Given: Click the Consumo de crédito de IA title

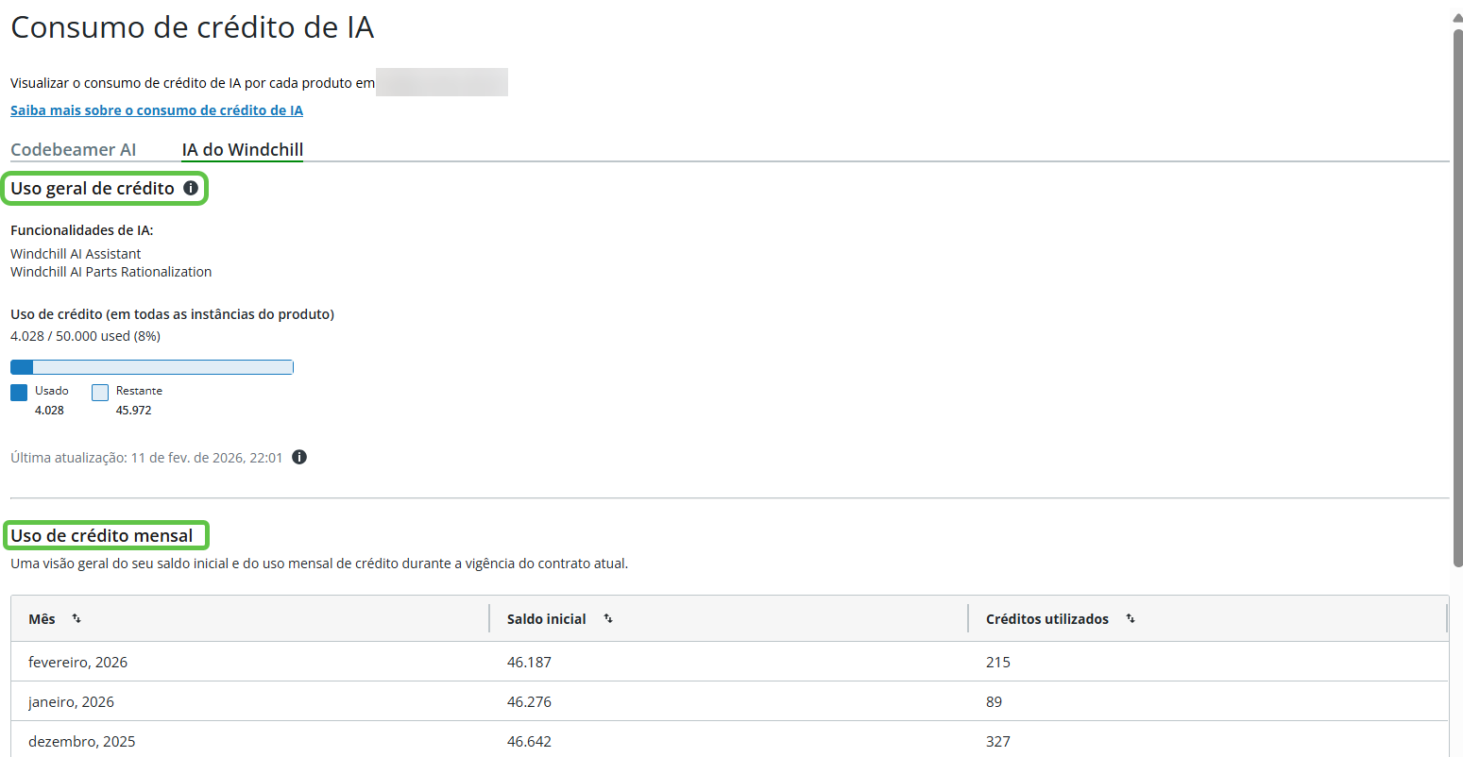Looking at the screenshot, I should [193, 27].
